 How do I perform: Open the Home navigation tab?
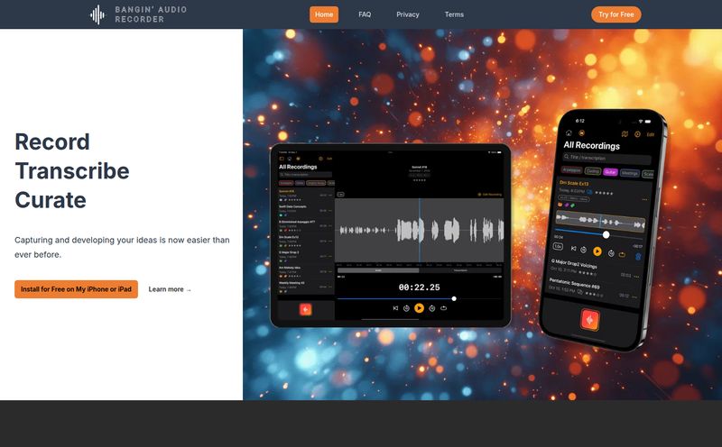(324, 14)
